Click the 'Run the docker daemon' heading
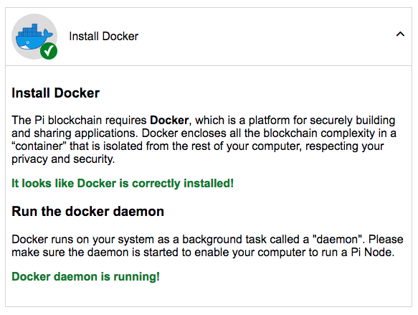 click(87, 212)
